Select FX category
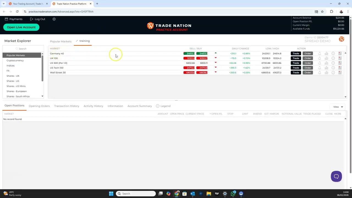This screenshot has width=352, height=198. (x=8, y=71)
